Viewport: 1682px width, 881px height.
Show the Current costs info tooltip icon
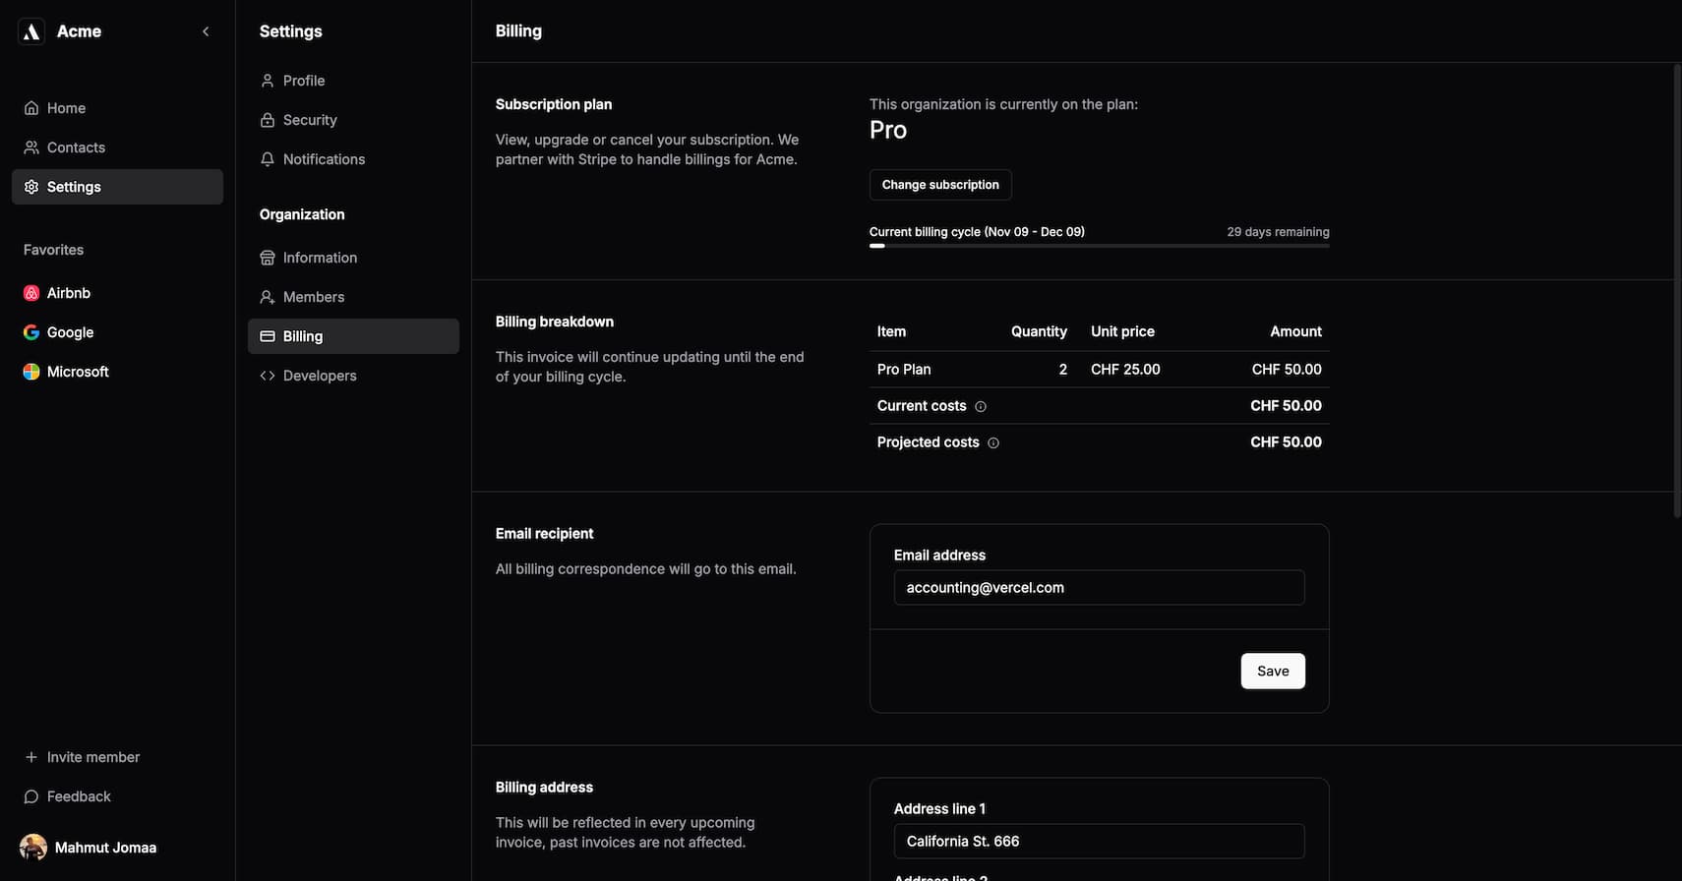point(981,406)
